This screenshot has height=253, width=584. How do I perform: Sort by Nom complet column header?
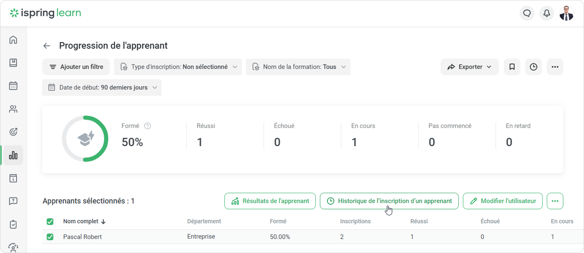click(84, 221)
